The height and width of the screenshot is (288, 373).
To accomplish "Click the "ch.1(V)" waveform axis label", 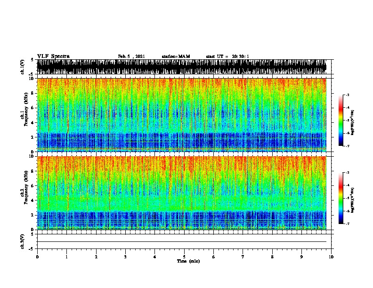I will pyautogui.click(x=22, y=67).
